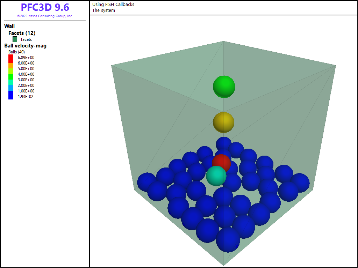Click the Itasca Consulting Group copyright line

point(45,16)
